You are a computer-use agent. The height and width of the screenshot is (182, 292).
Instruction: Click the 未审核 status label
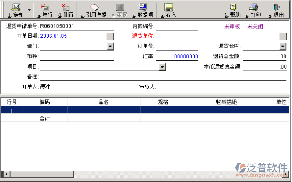(x=232, y=27)
